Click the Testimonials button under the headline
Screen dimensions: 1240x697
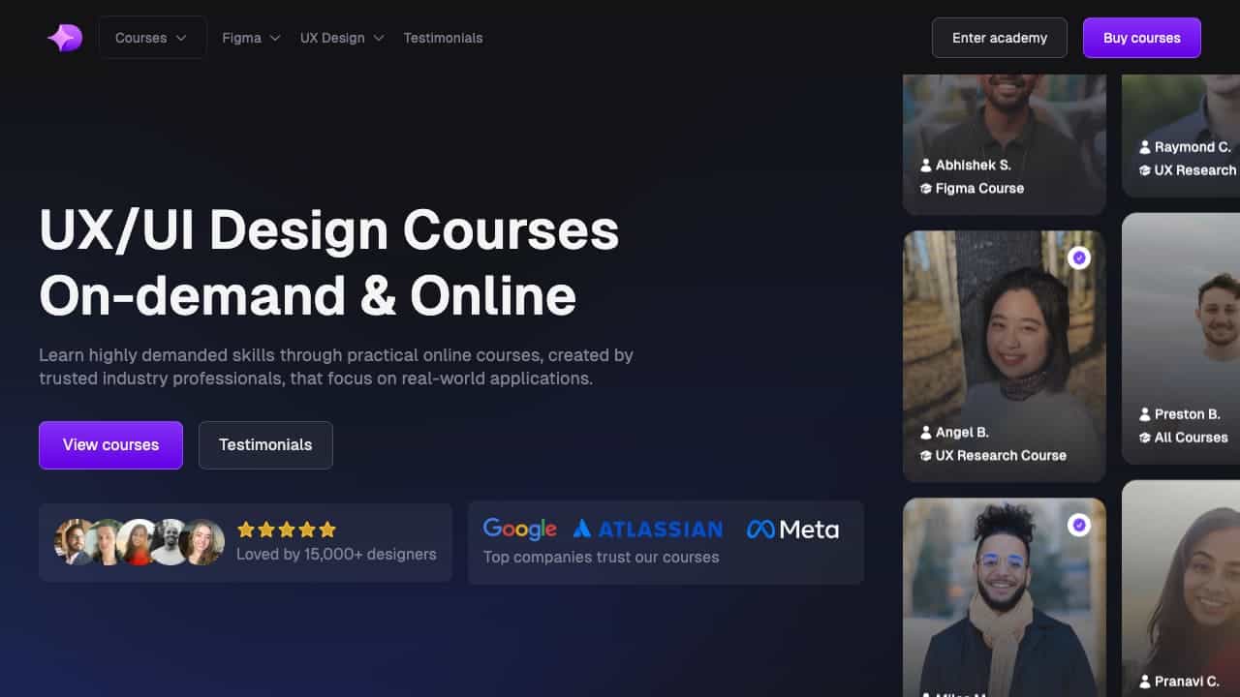265,445
